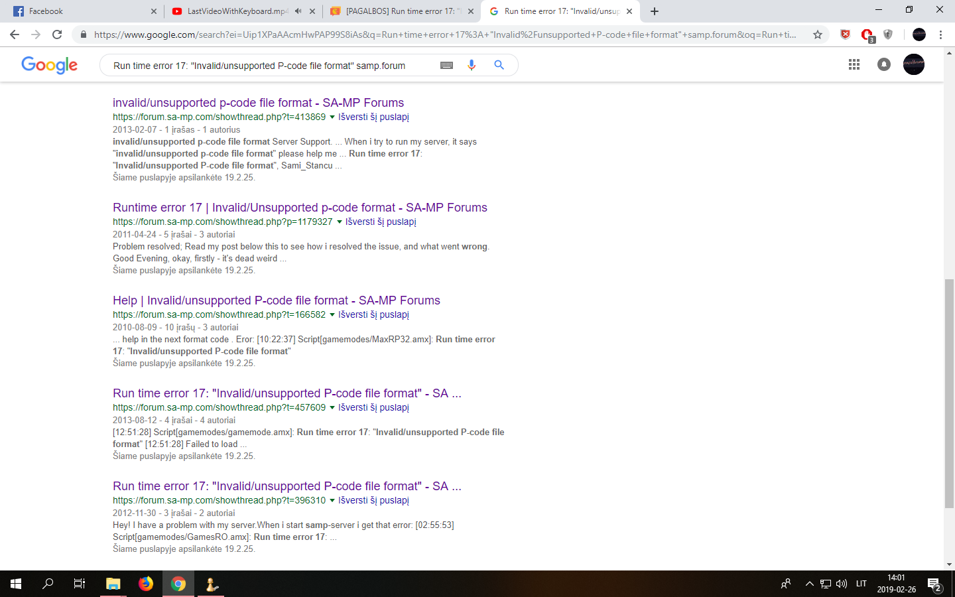Viewport: 955px width, 597px height.
Task: Click the scrollbar down arrow
Action: click(x=949, y=564)
